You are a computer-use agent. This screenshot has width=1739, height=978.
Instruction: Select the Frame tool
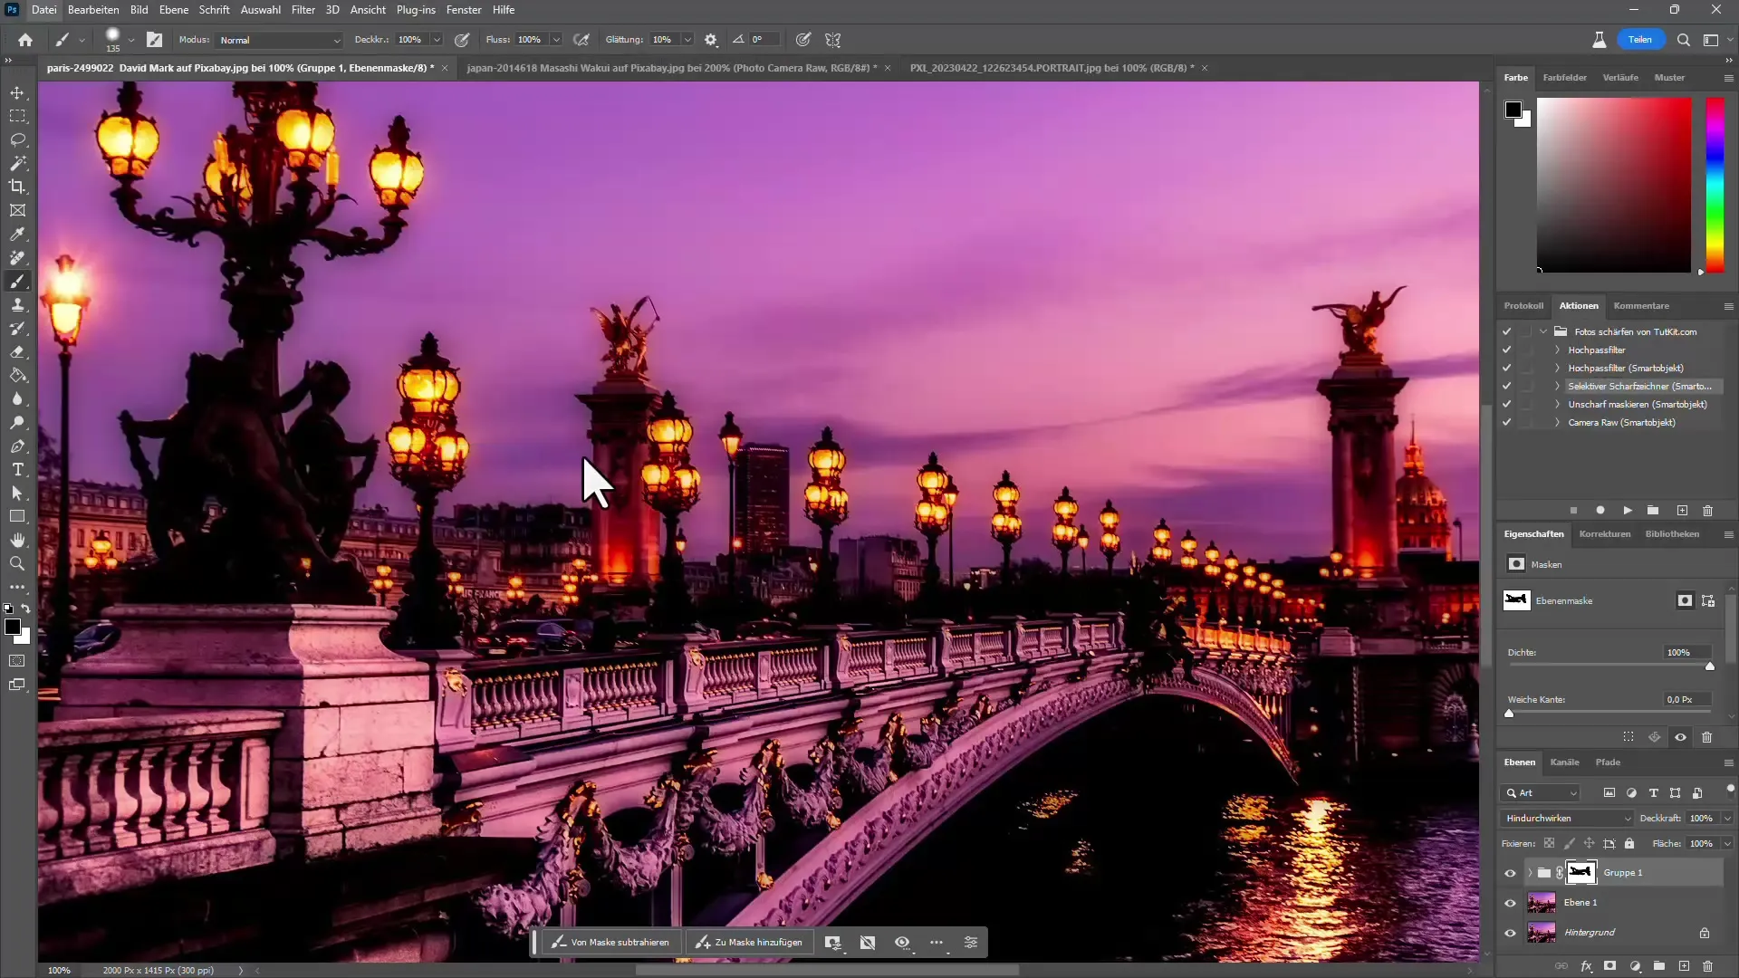coord(17,210)
